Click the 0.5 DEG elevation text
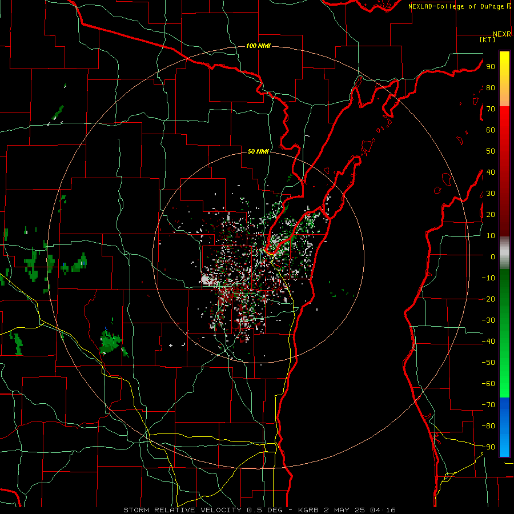 [x=266, y=510]
